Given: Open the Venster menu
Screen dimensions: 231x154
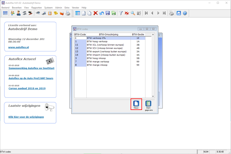Looking at the screenshot, I should [75, 8].
